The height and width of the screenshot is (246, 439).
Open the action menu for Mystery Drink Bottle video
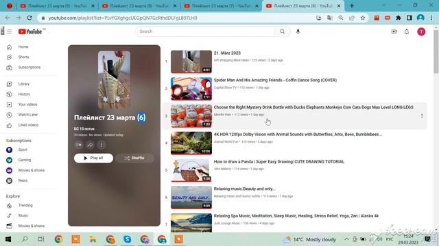coord(422,116)
